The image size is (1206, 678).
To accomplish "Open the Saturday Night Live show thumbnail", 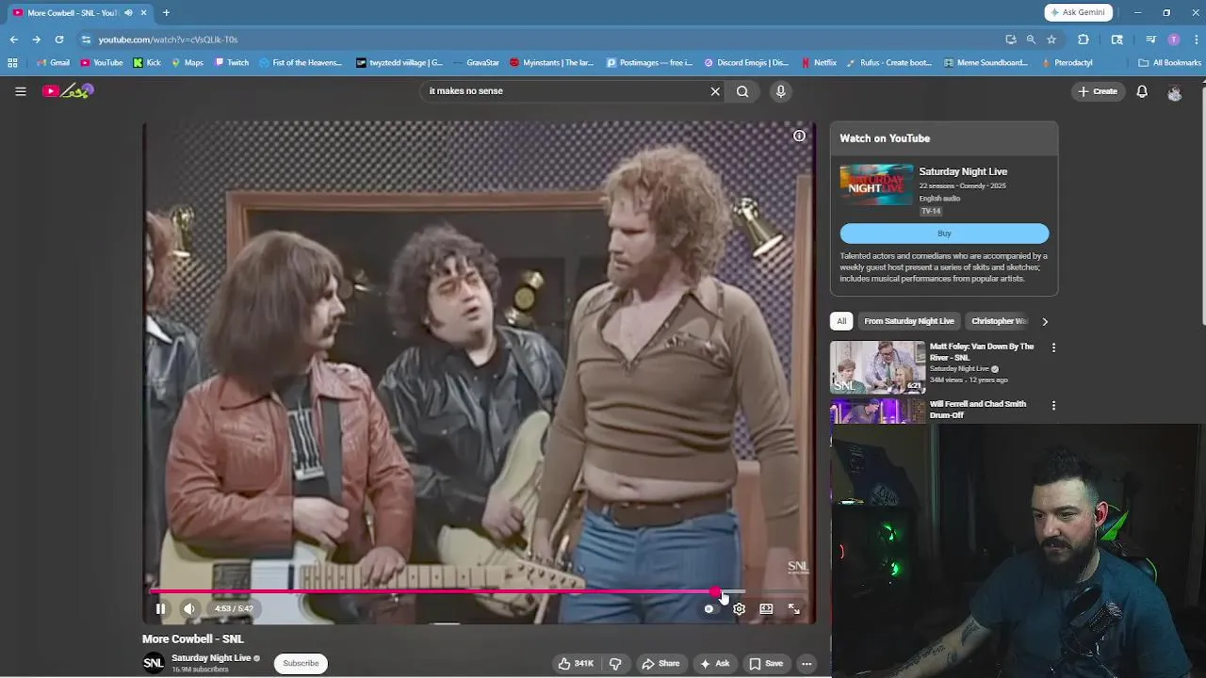I will 876,185.
